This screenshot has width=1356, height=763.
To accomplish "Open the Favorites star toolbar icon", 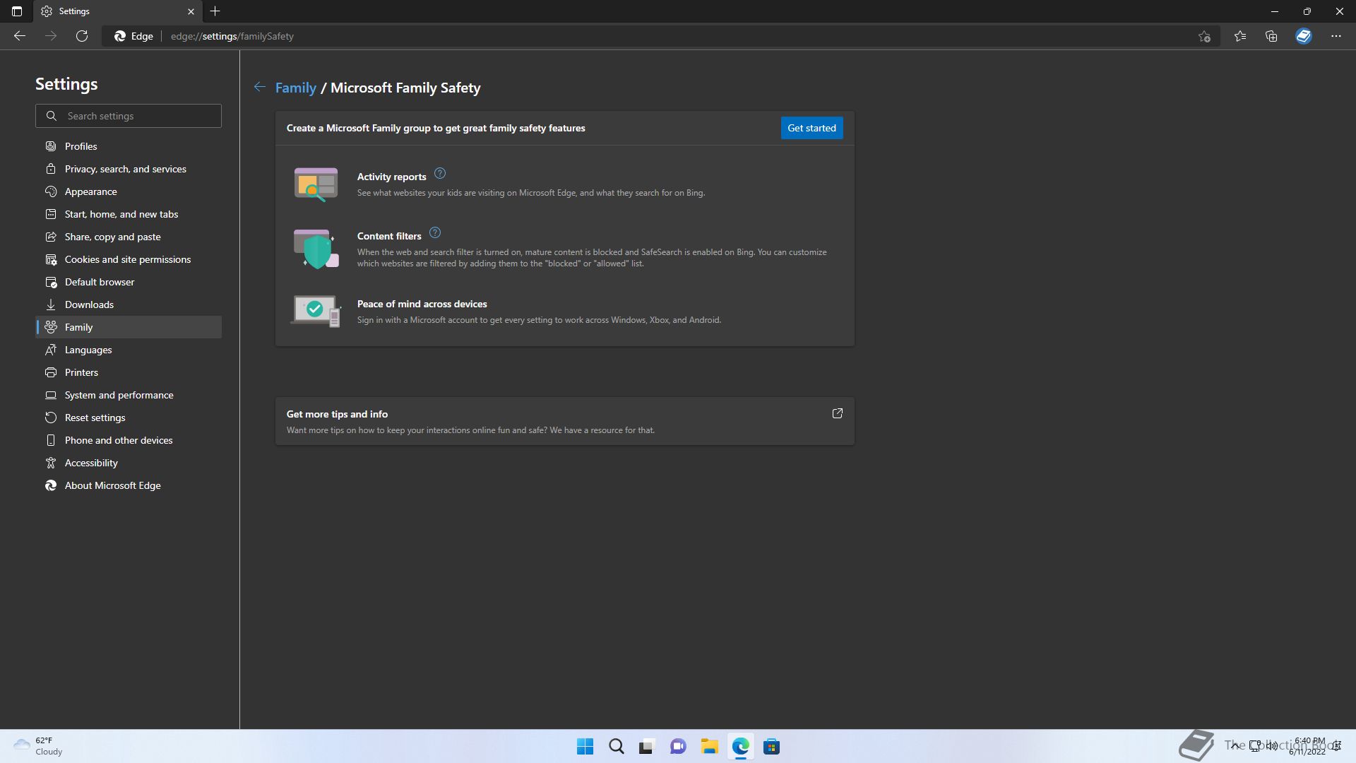I will pos(1240,36).
